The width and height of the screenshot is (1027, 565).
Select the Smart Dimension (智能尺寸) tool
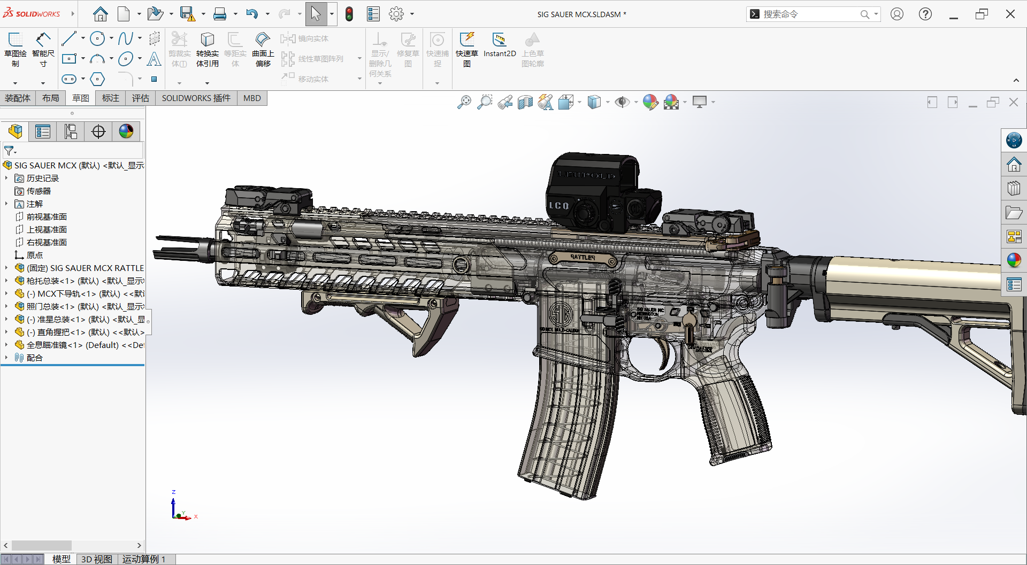click(43, 49)
